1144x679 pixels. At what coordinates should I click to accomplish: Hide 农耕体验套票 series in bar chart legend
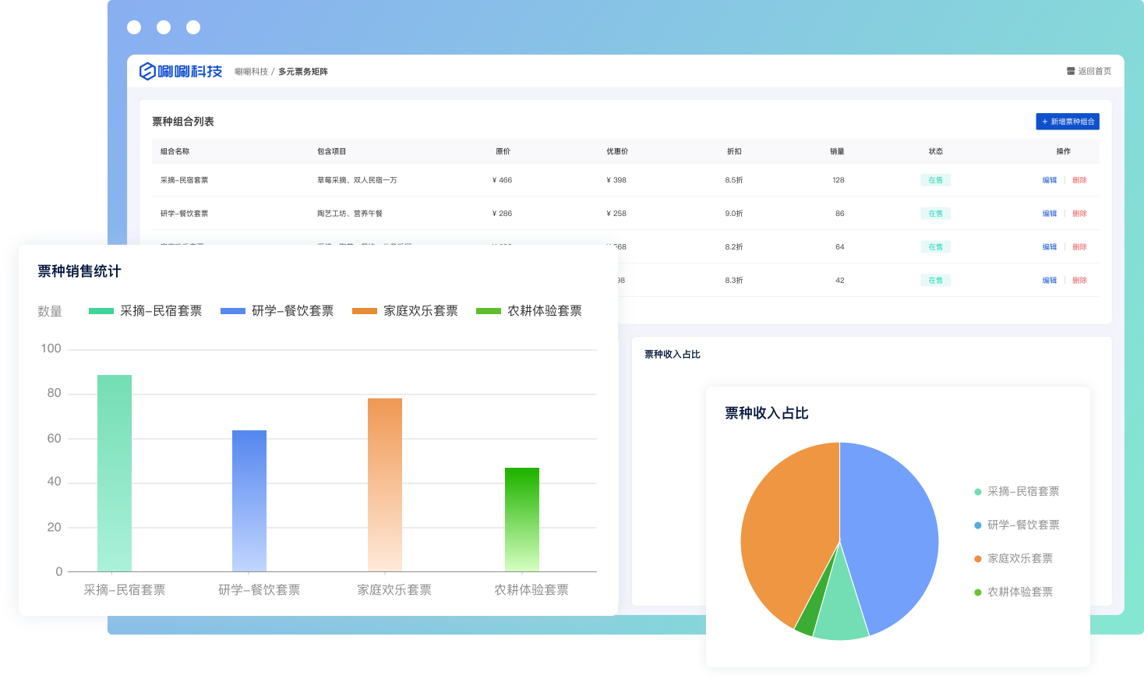pyautogui.click(x=528, y=311)
